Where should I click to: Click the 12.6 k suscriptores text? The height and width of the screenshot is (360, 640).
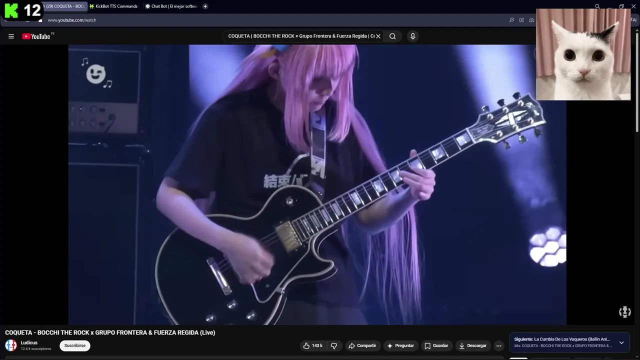point(36,349)
